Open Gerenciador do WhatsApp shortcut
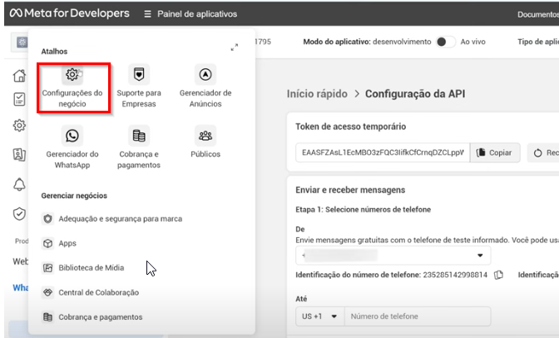Image resolution: width=559 pixels, height=338 pixels. pos(72,148)
